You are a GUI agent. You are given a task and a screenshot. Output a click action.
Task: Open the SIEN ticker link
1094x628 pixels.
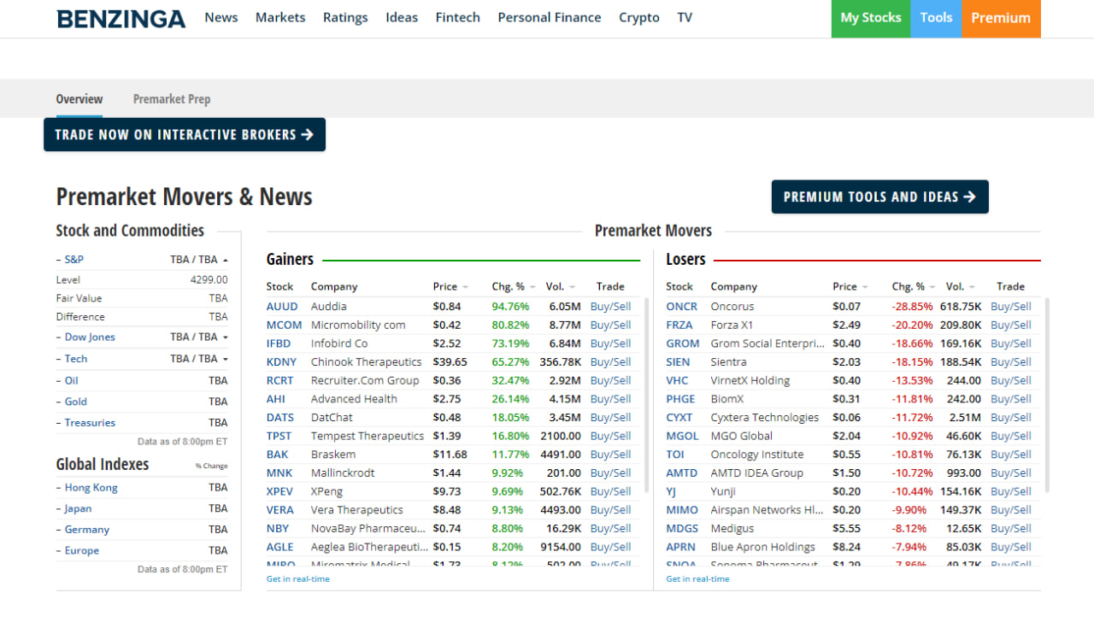678,362
